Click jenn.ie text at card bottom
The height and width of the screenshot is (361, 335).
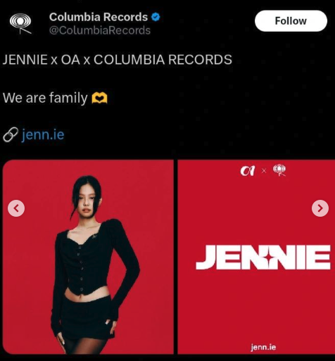point(263,347)
